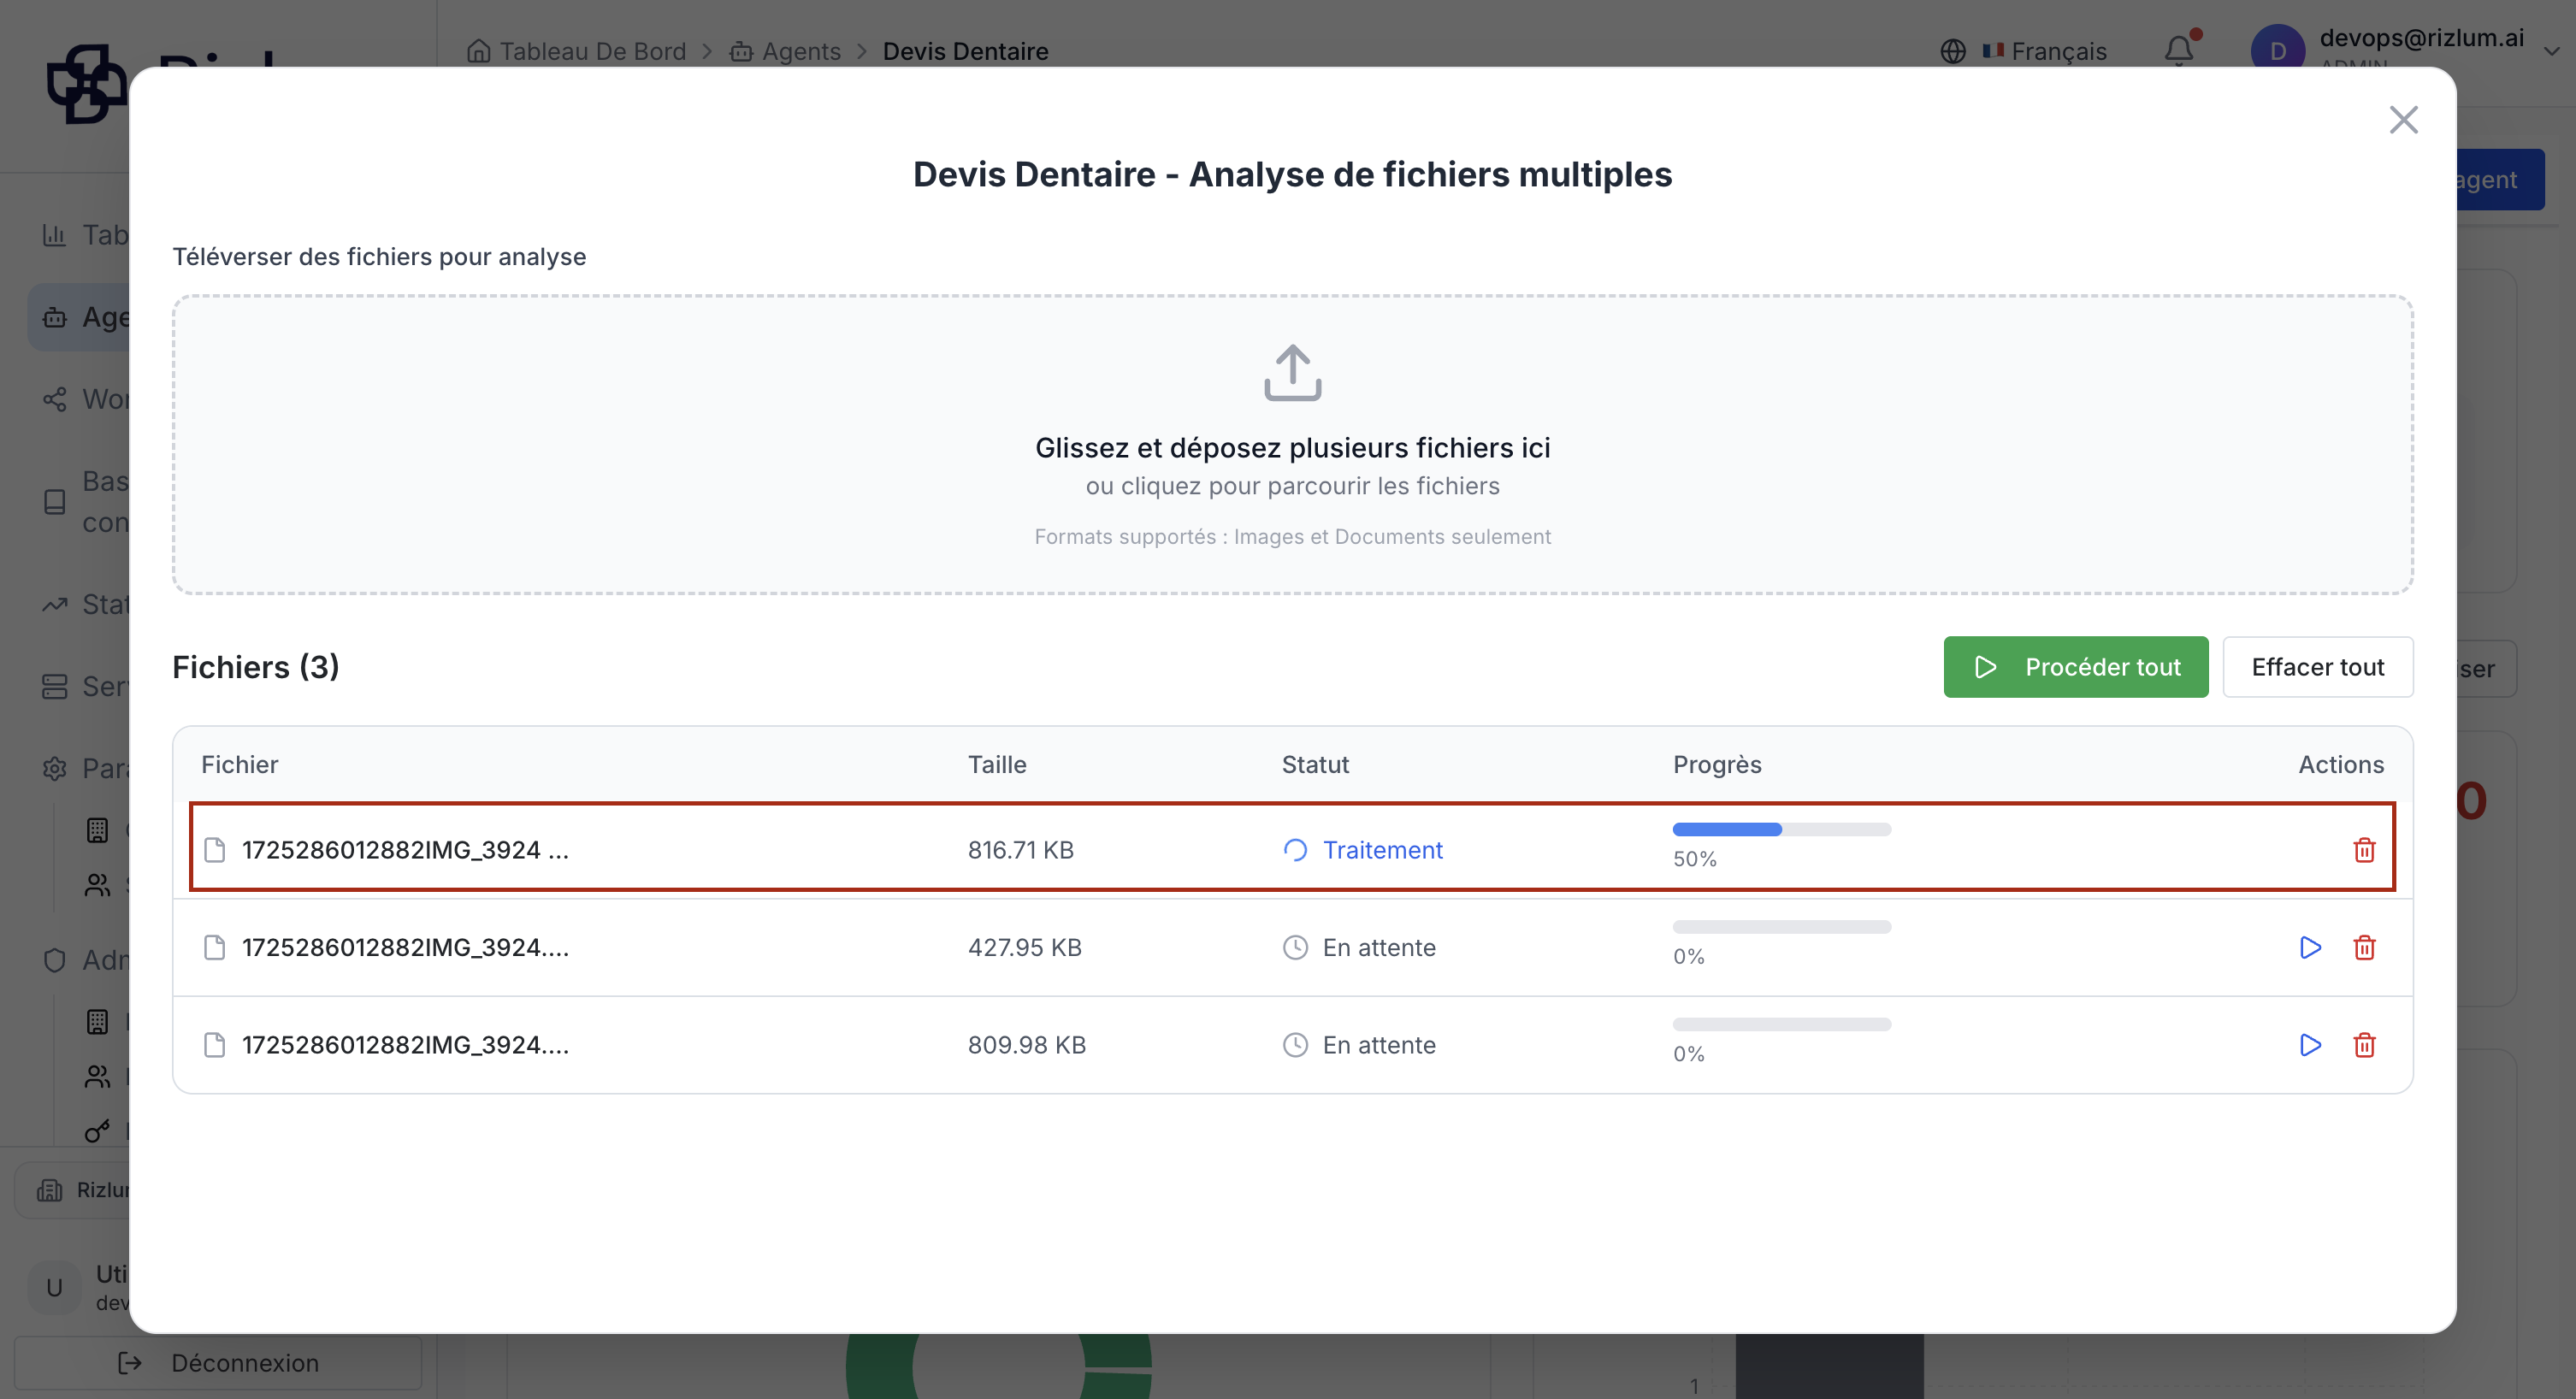Click '816.71 KB' size cell
Screen dimensions: 2576x1399
tap(1020, 850)
